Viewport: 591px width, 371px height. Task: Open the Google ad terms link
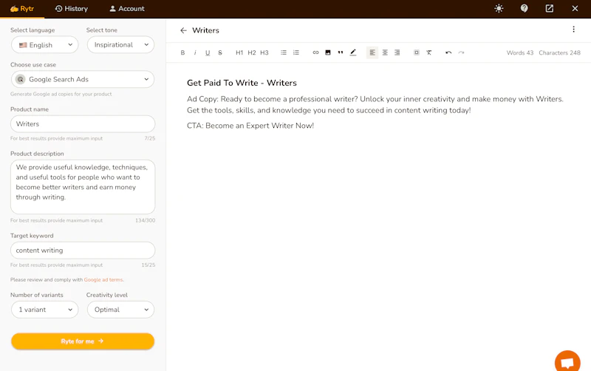pyautogui.click(x=103, y=280)
